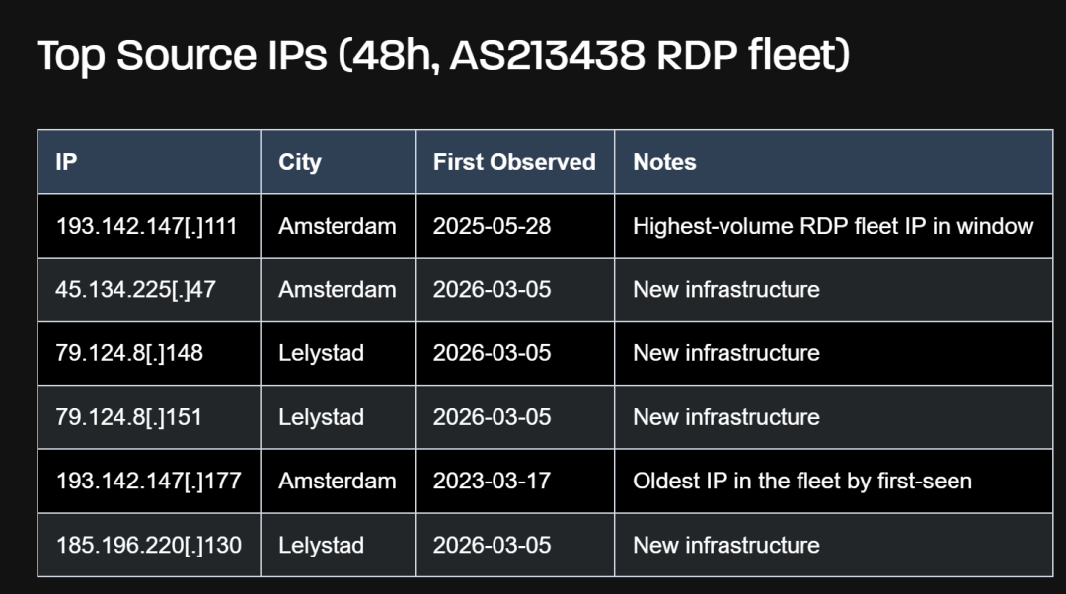This screenshot has width=1066, height=594.
Task: Click the City column header
Action: click(300, 162)
